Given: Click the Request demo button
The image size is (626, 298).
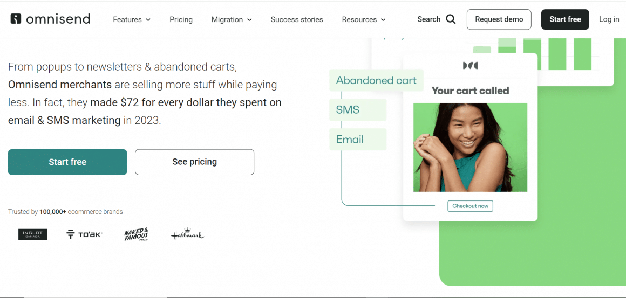Looking at the screenshot, I should pos(499,19).
